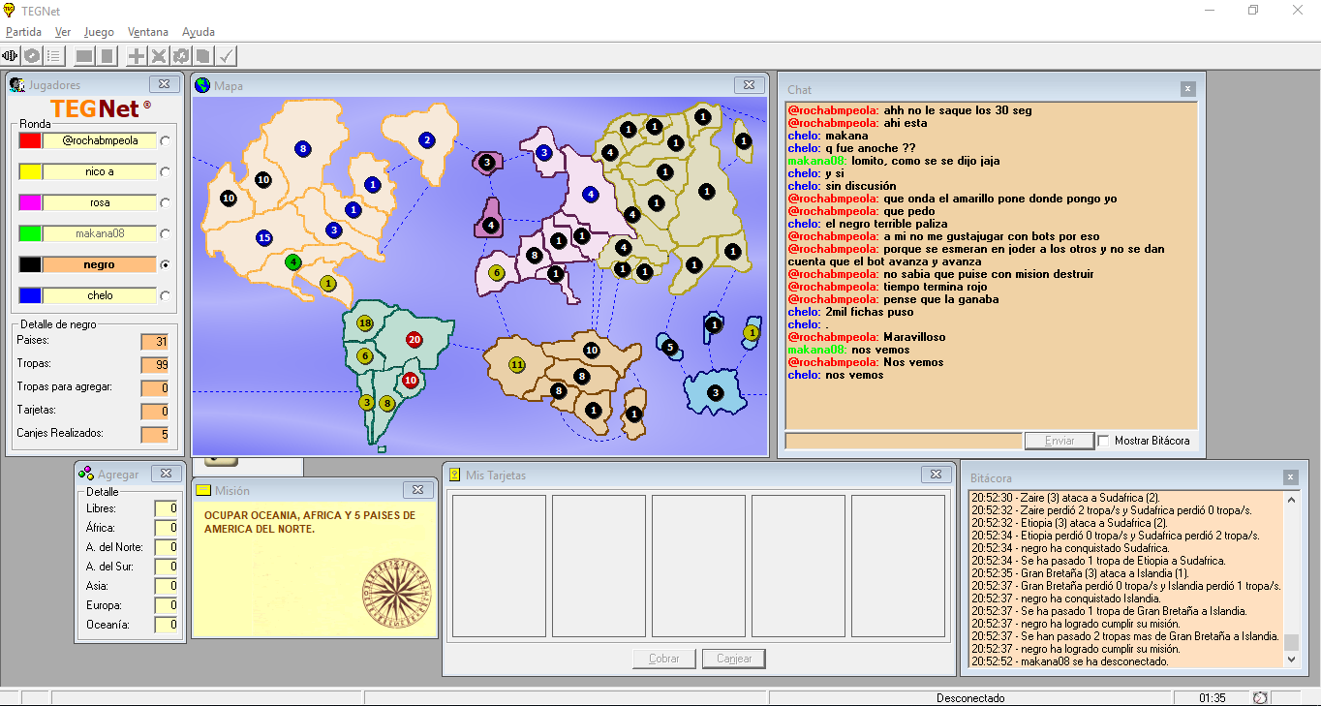1321x706 pixels.
Task: Select the red 20 army token
Action: [x=415, y=340]
